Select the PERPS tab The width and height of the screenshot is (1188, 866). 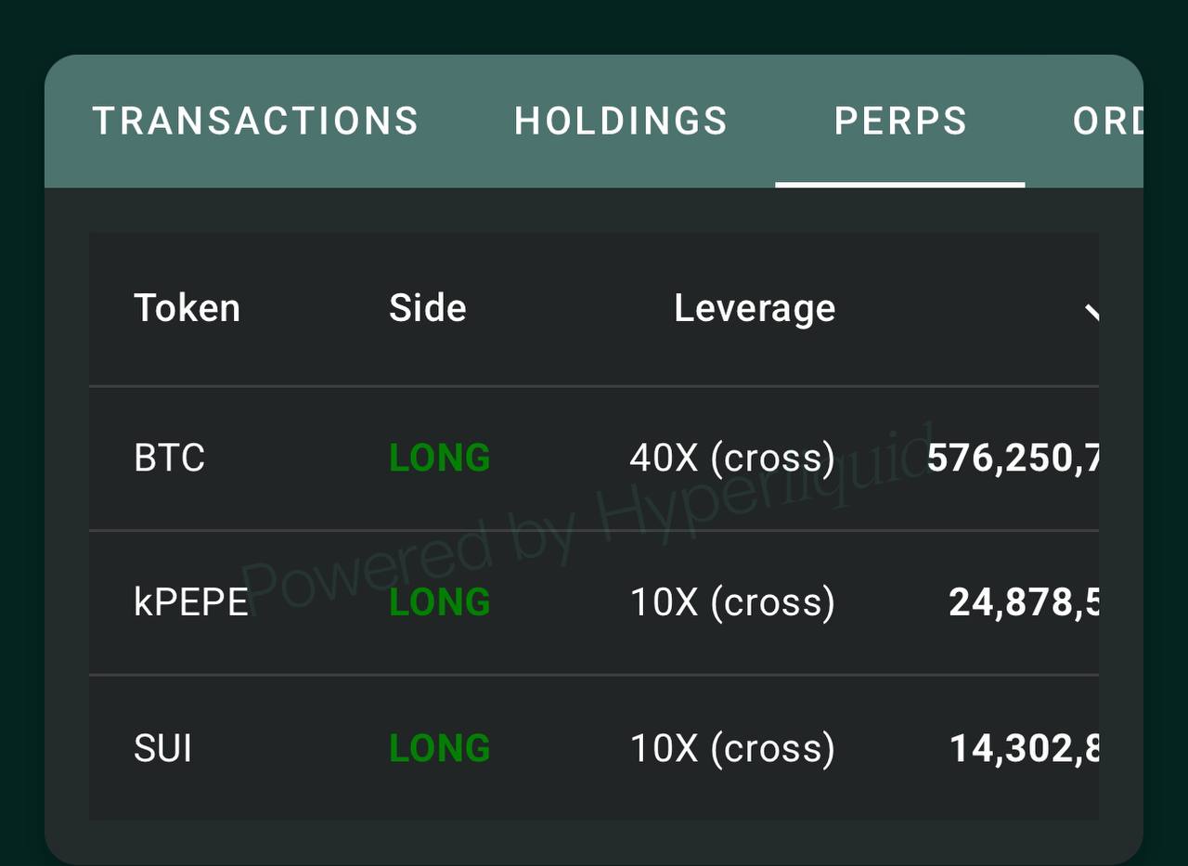tap(900, 122)
